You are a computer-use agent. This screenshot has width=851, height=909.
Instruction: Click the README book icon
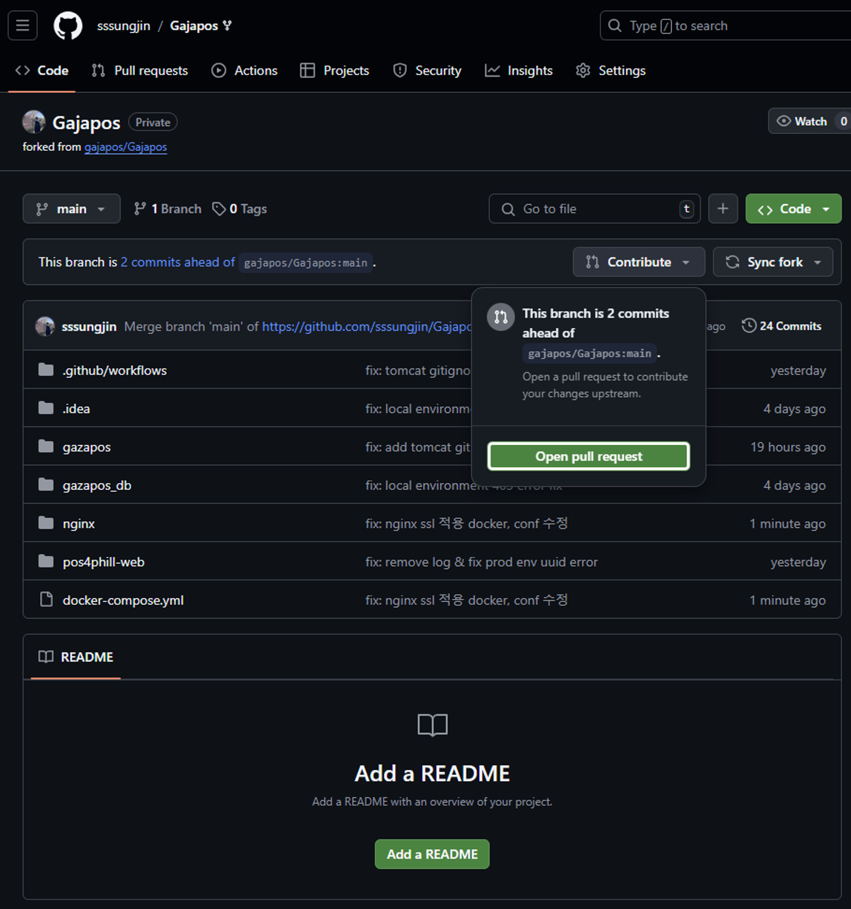tap(46, 657)
